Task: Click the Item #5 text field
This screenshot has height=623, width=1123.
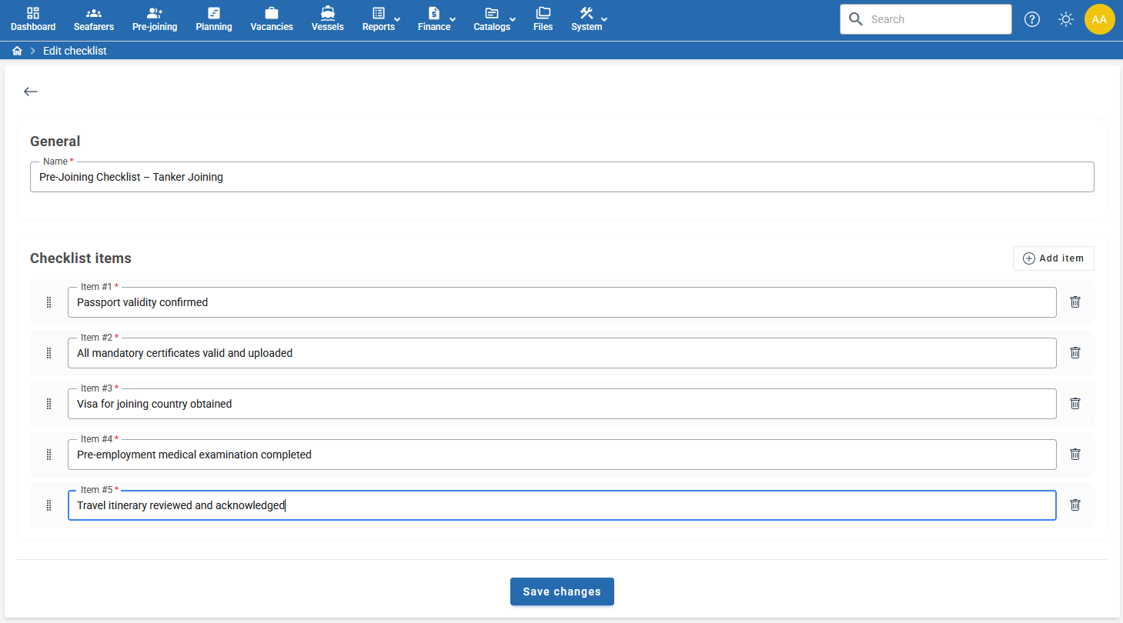Action: coord(562,505)
